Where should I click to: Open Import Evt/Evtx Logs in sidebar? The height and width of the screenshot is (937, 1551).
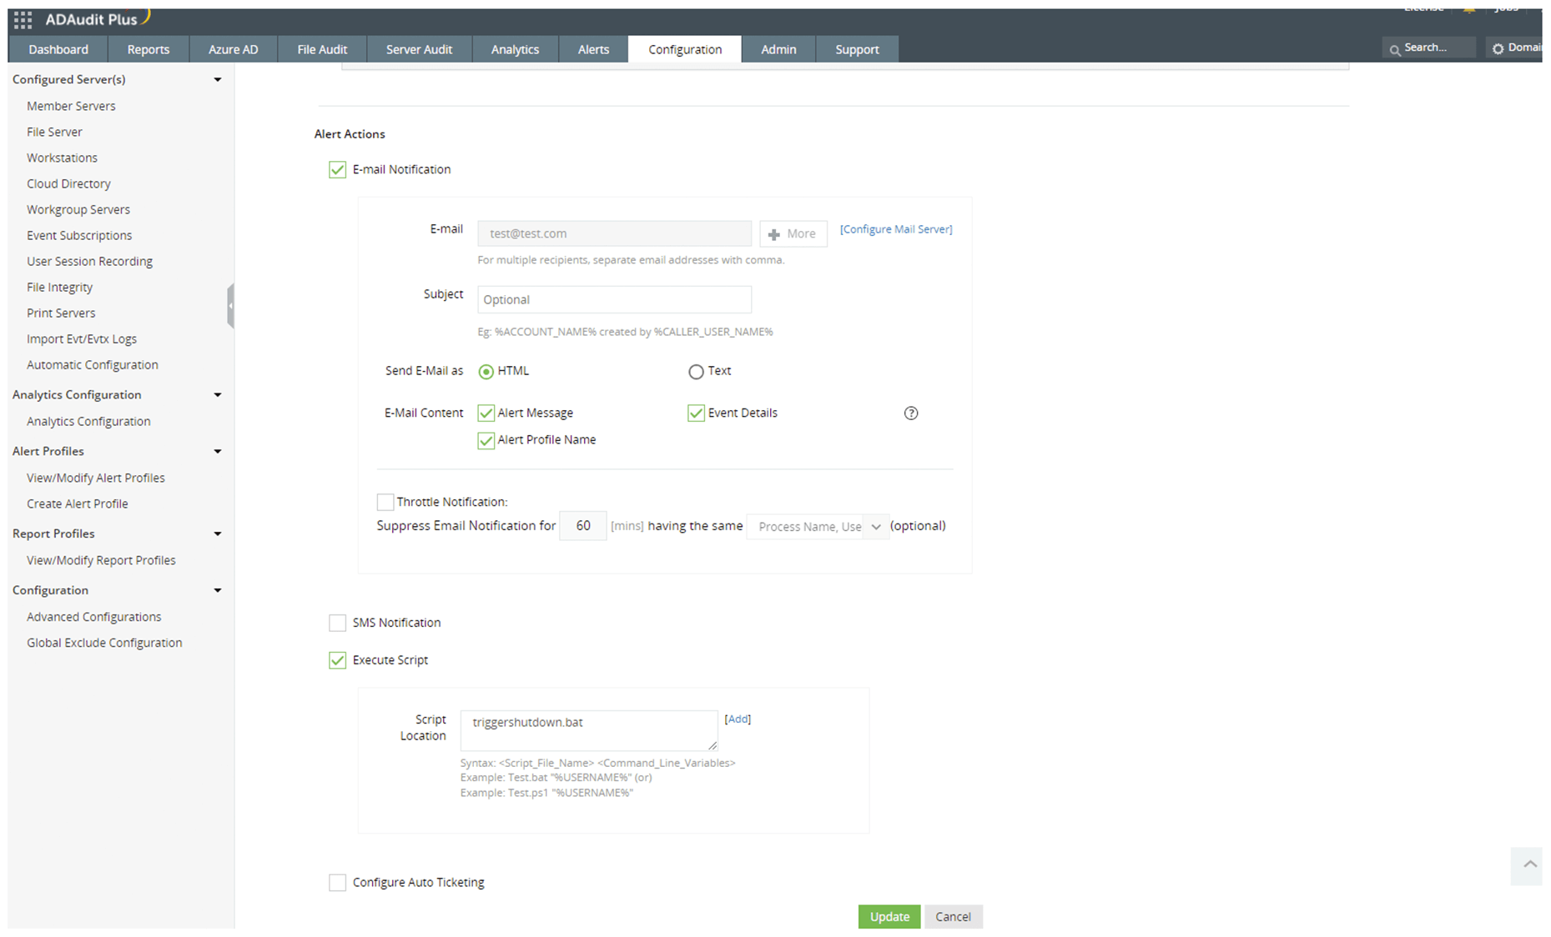click(82, 338)
